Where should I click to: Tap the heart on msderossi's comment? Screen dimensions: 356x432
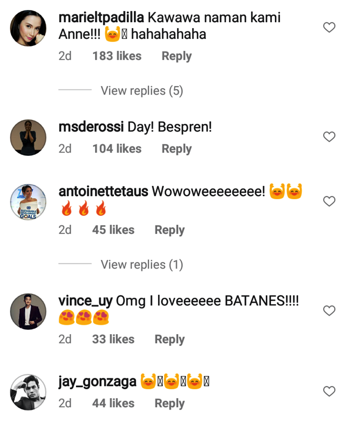click(x=329, y=137)
